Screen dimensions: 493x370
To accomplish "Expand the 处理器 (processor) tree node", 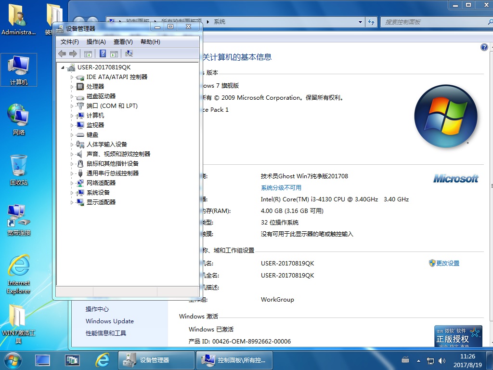I will (73, 87).
